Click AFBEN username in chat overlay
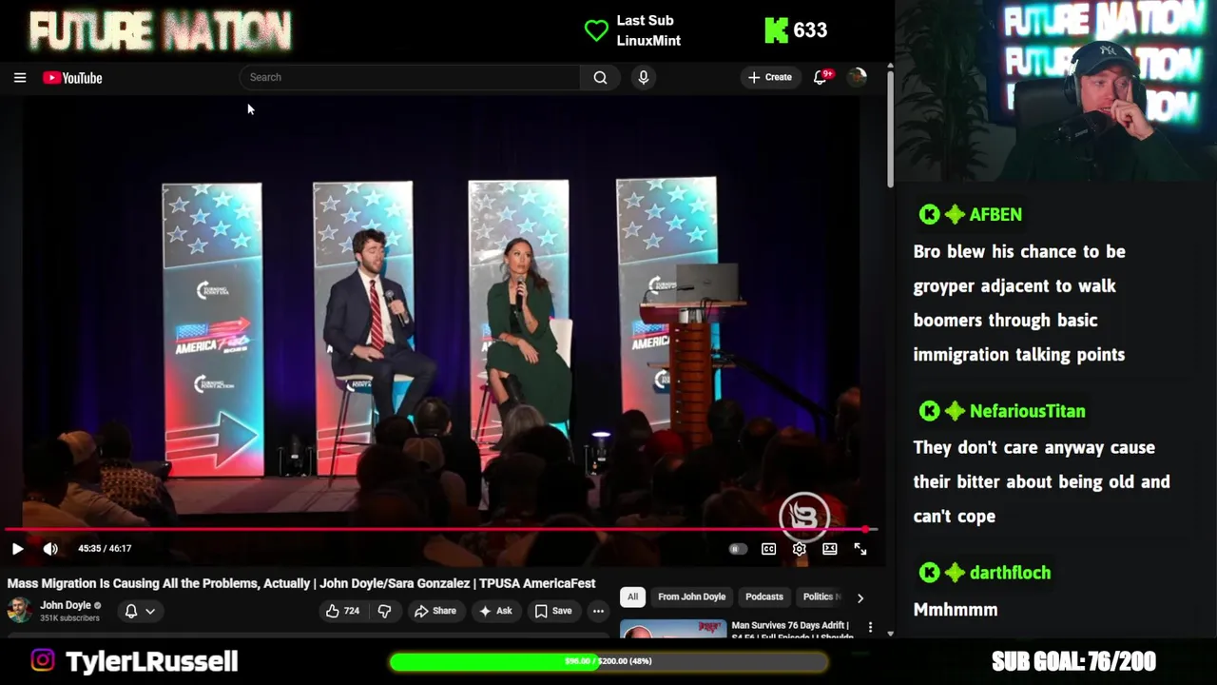 995,215
